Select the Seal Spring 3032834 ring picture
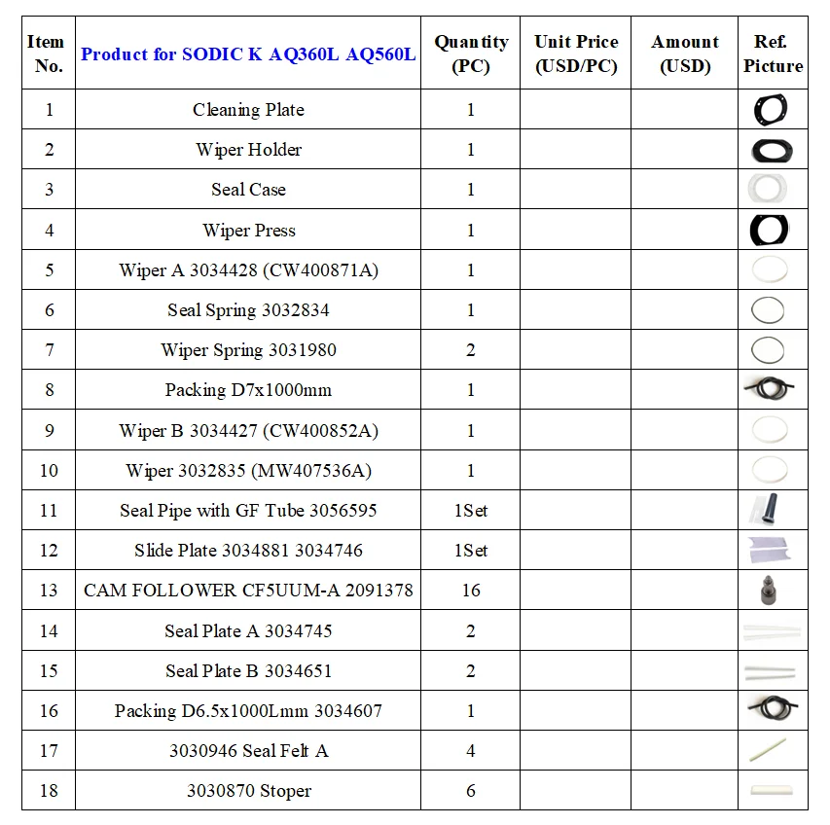 point(768,310)
